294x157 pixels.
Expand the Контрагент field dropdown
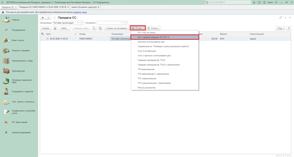click(123, 23)
